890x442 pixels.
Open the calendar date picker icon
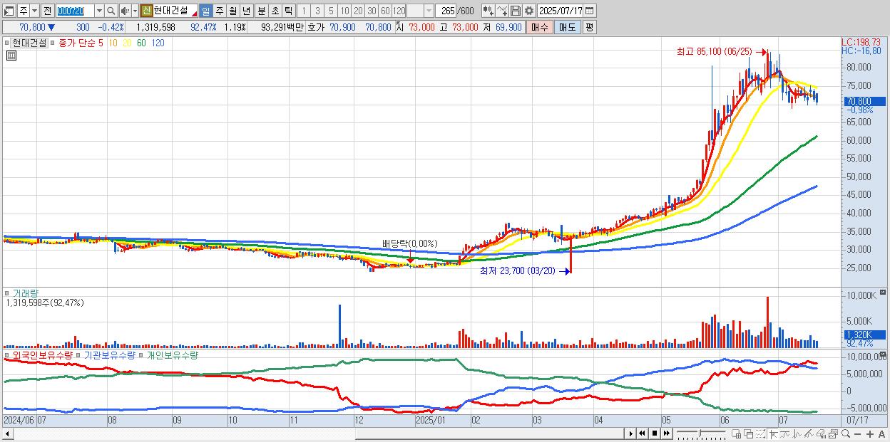[x=590, y=11]
